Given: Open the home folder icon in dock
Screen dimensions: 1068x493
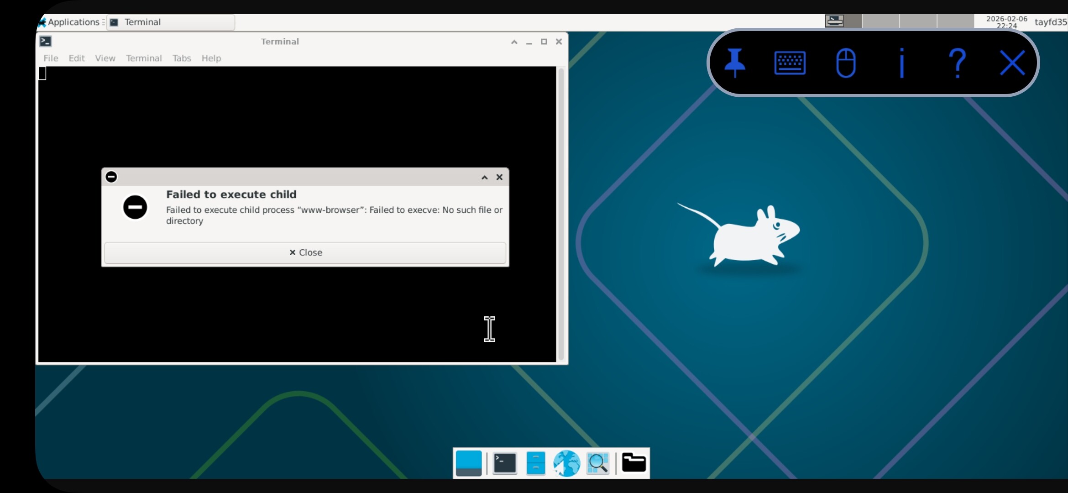Looking at the screenshot, I should coord(633,463).
